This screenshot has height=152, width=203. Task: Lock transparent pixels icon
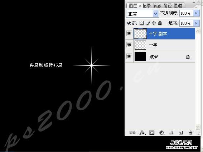click(141, 23)
